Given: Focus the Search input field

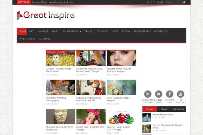Looking at the screenshot, I should [x=174, y=2].
